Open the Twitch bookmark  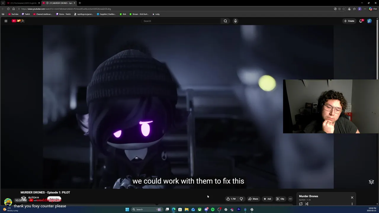pos(26,14)
